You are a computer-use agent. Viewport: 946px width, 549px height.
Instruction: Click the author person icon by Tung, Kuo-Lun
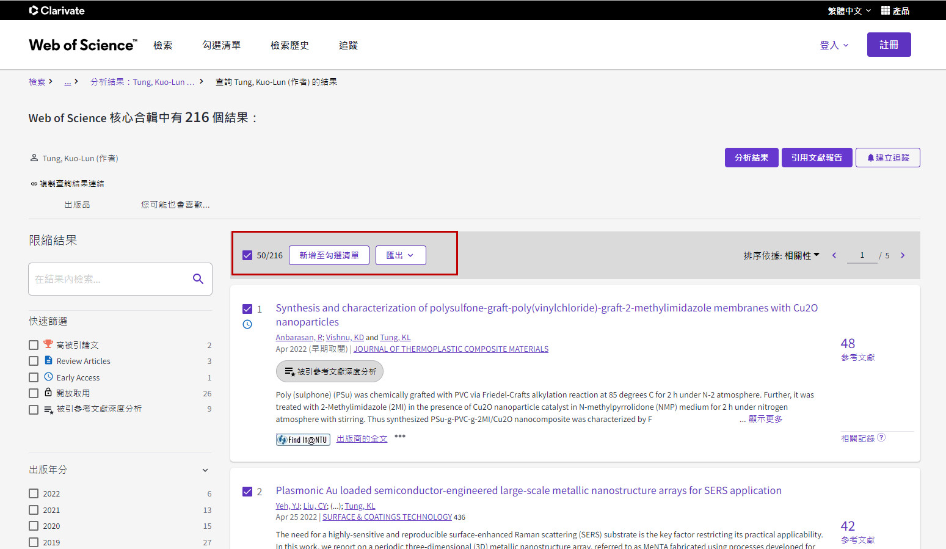tap(34, 158)
